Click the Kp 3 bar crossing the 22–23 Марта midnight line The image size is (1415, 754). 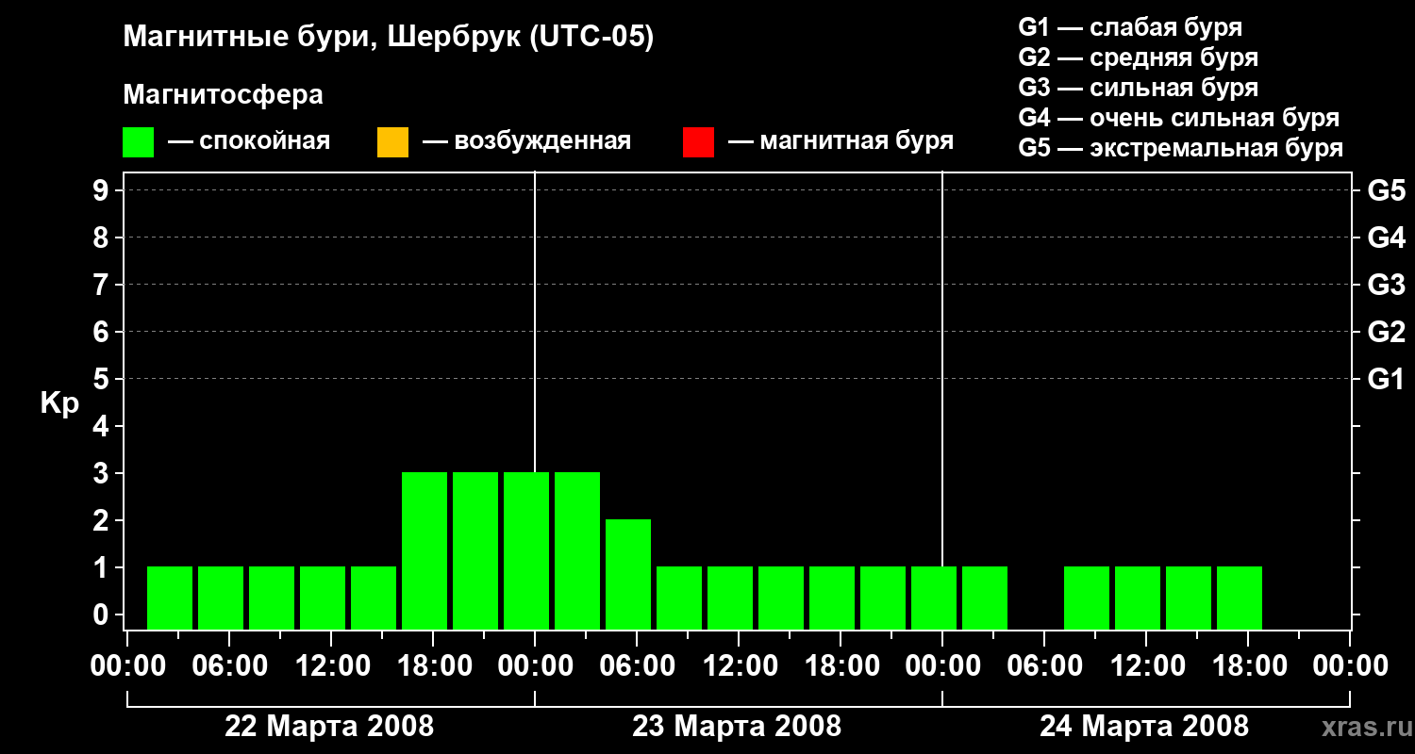click(526, 550)
